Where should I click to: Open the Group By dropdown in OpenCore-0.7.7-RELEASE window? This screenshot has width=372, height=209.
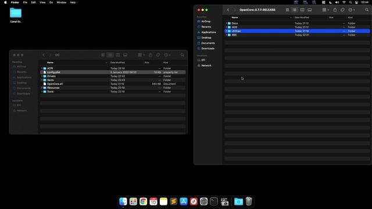325,10
